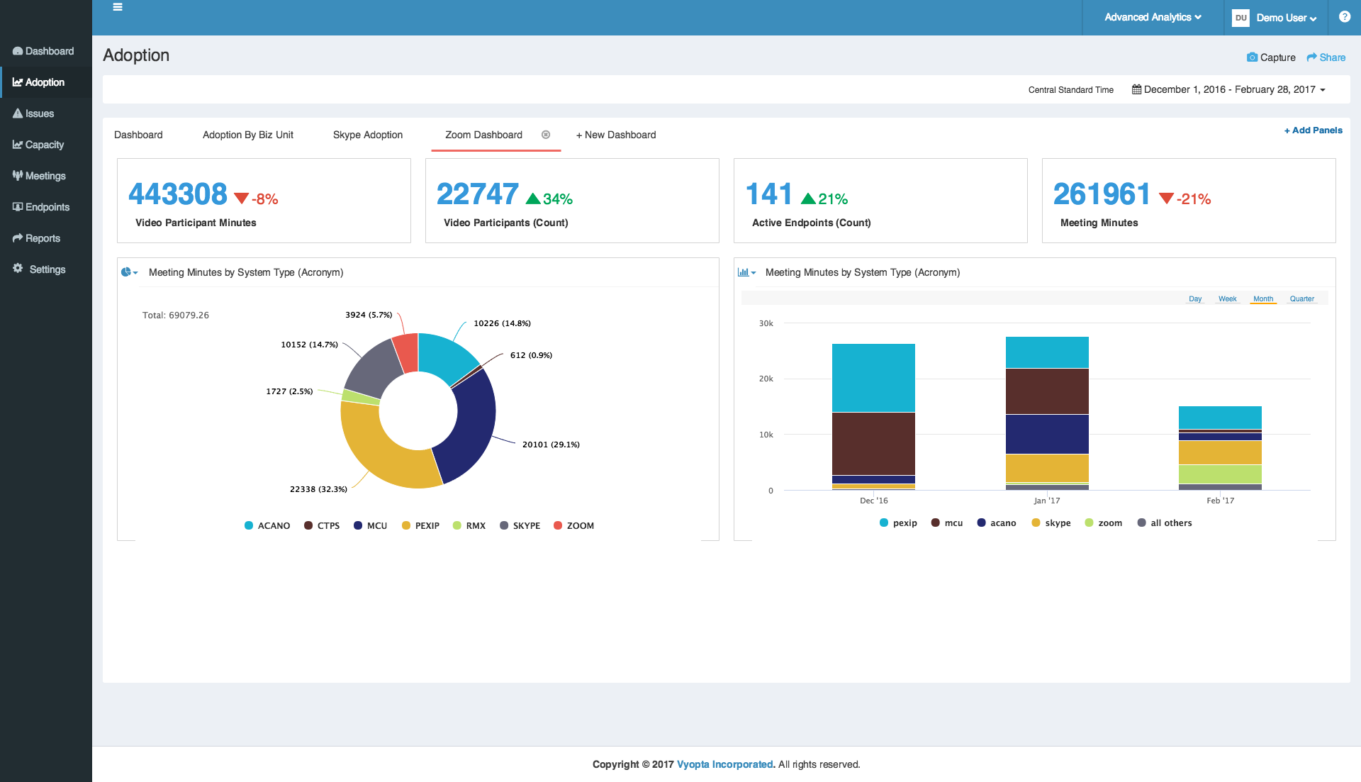Open the Demo User dropdown
The height and width of the screenshot is (782, 1361).
point(1287,18)
